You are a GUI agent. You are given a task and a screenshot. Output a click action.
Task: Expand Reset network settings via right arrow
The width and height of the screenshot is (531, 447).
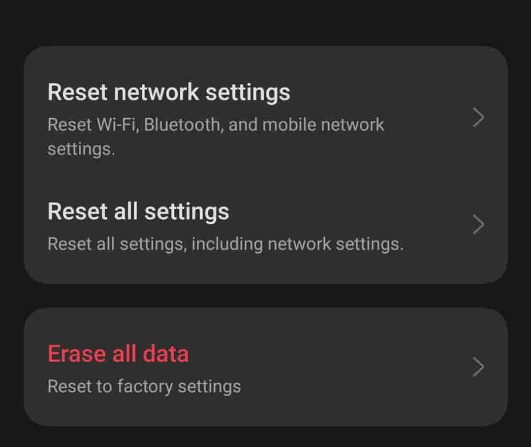click(x=478, y=118)
